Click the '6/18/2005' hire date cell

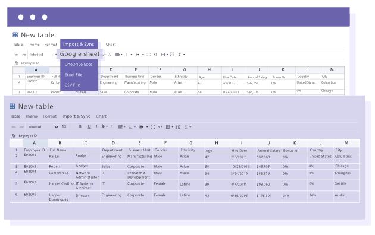click(243, 196)
